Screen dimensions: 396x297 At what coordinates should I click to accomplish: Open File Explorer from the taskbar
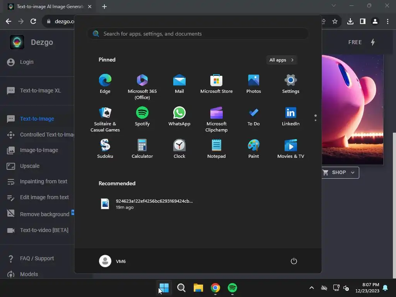[x=198, y=288]
